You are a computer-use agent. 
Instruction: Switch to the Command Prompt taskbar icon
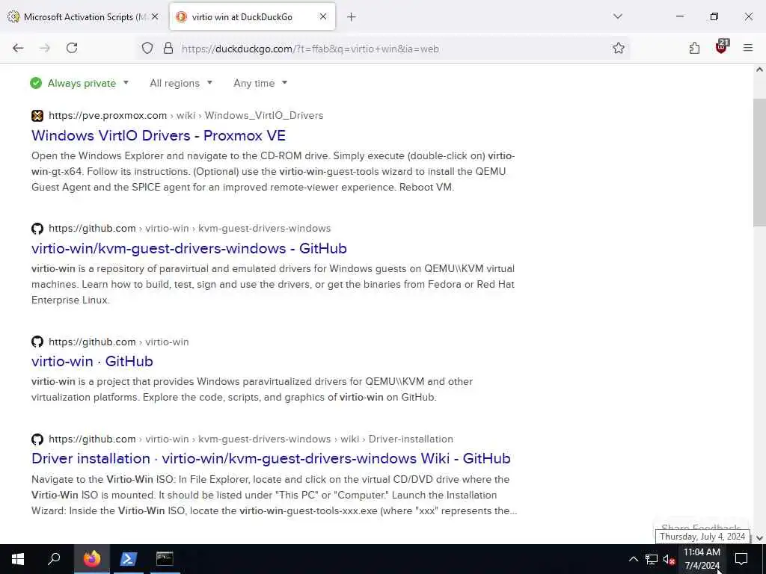click(165, 559)
